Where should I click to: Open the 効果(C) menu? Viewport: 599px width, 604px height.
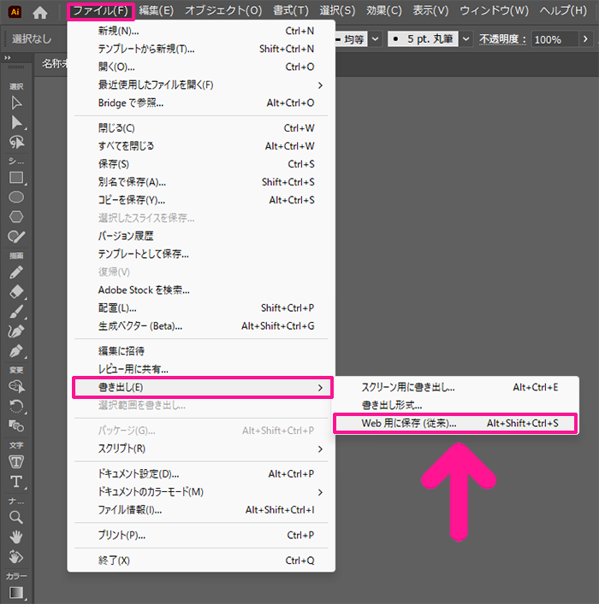(383, 11)
